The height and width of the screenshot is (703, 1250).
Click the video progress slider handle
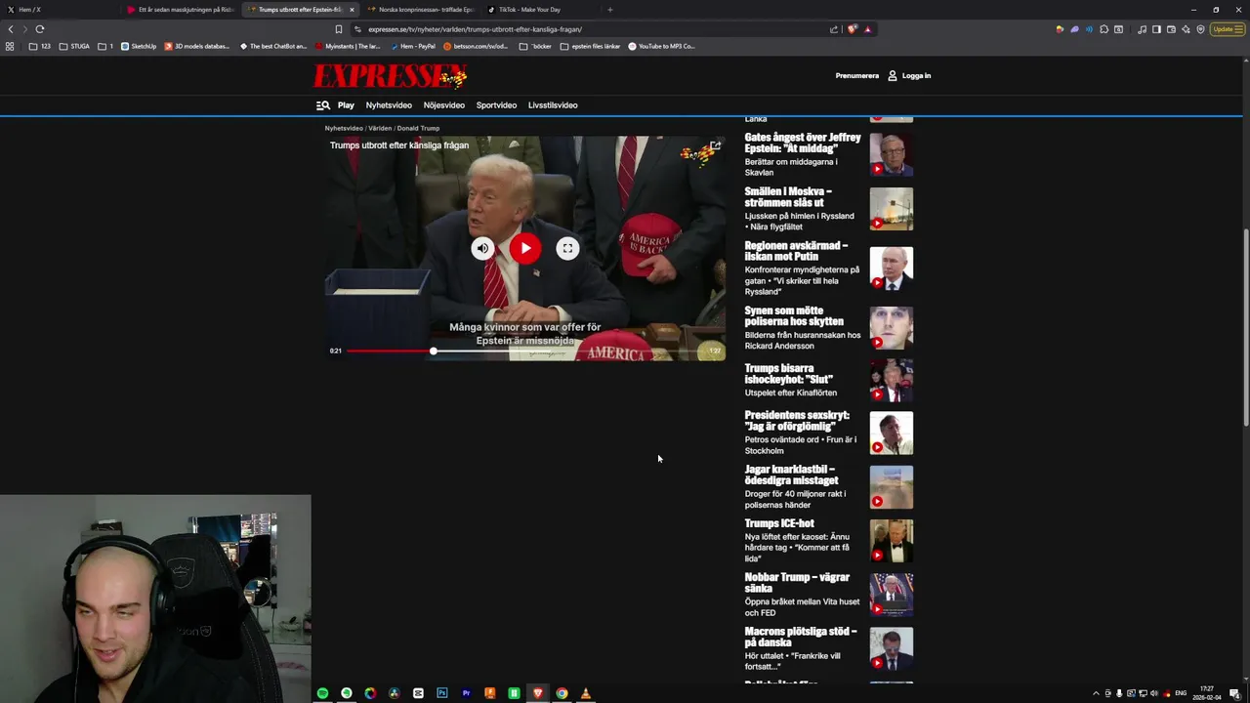pos(434,351)
